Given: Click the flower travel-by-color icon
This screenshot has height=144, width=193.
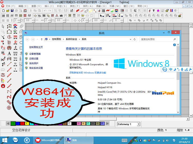Looking at the screenshot, I should click(15, 26).
